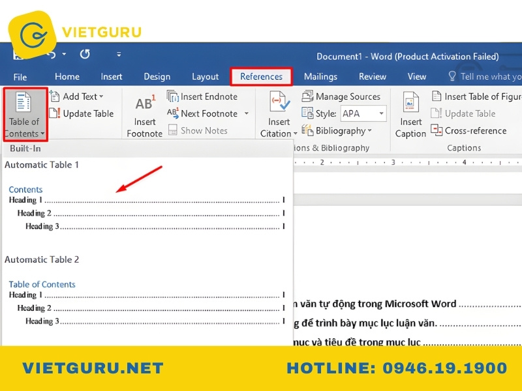Click the Insert Endnote label
The image size is (522, 391).
point(209,96)
